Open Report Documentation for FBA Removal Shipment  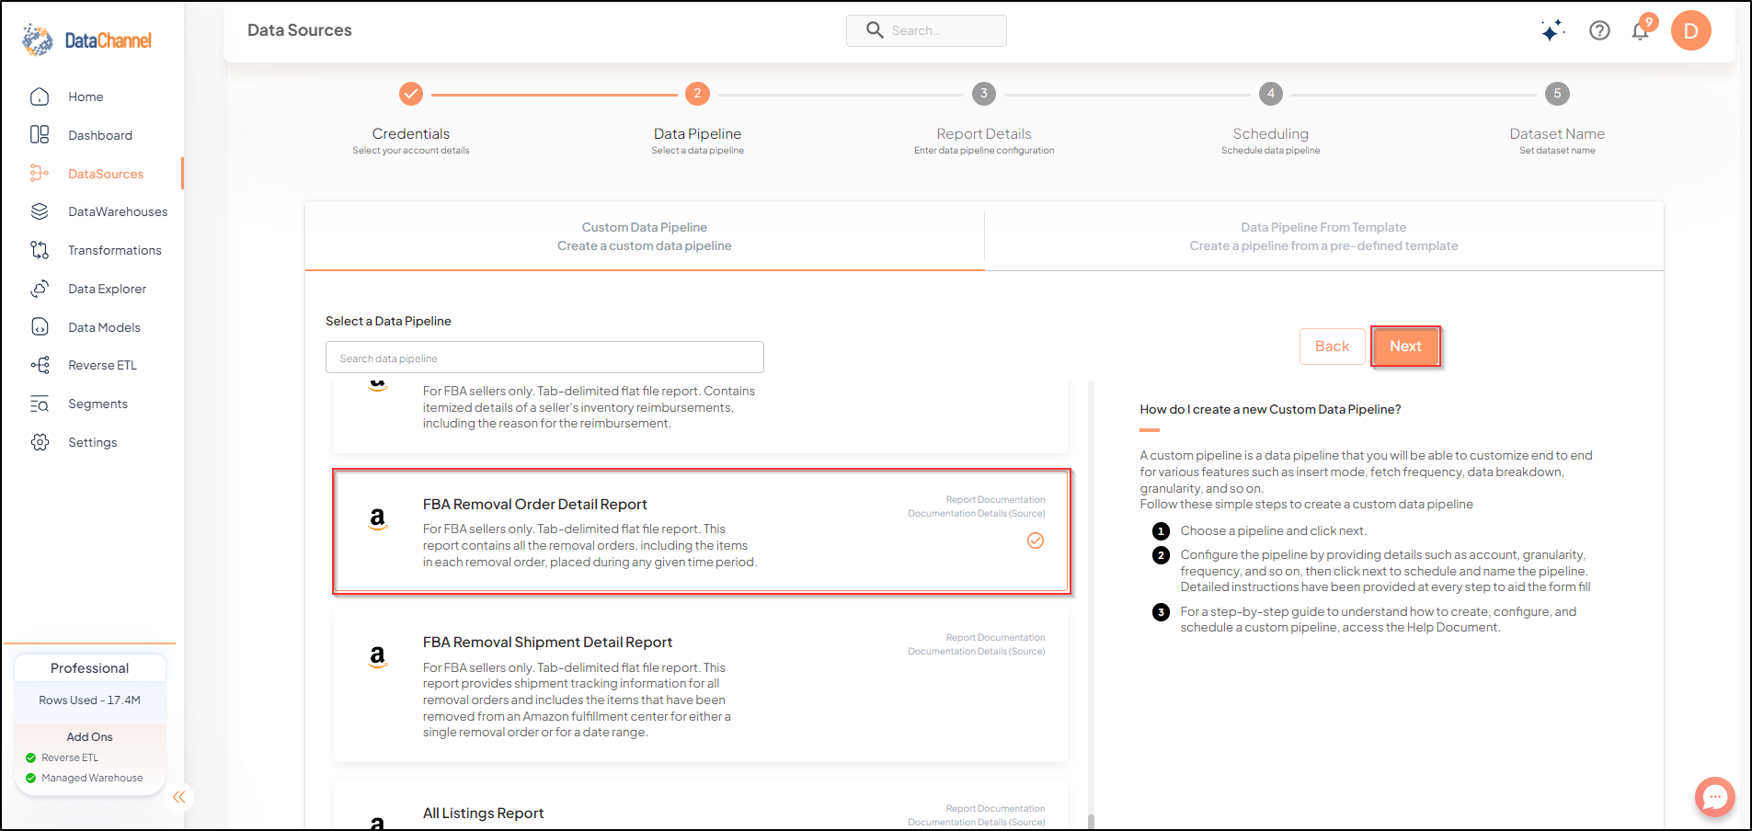coord(995,638)
